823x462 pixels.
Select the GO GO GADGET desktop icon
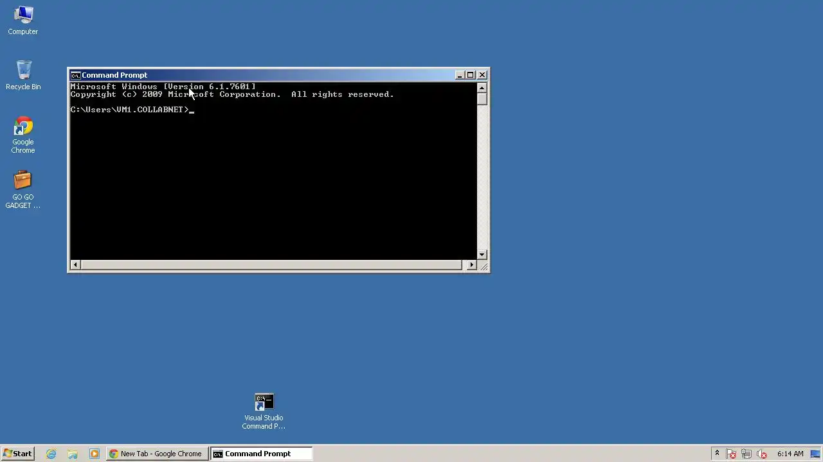pyautogui.click(x=23, y=190)
